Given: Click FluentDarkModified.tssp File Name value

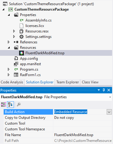Looking at the screenshot, I should point(74,135).
